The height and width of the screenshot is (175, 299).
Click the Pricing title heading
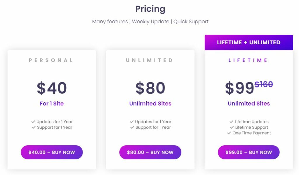click(150, 9)
